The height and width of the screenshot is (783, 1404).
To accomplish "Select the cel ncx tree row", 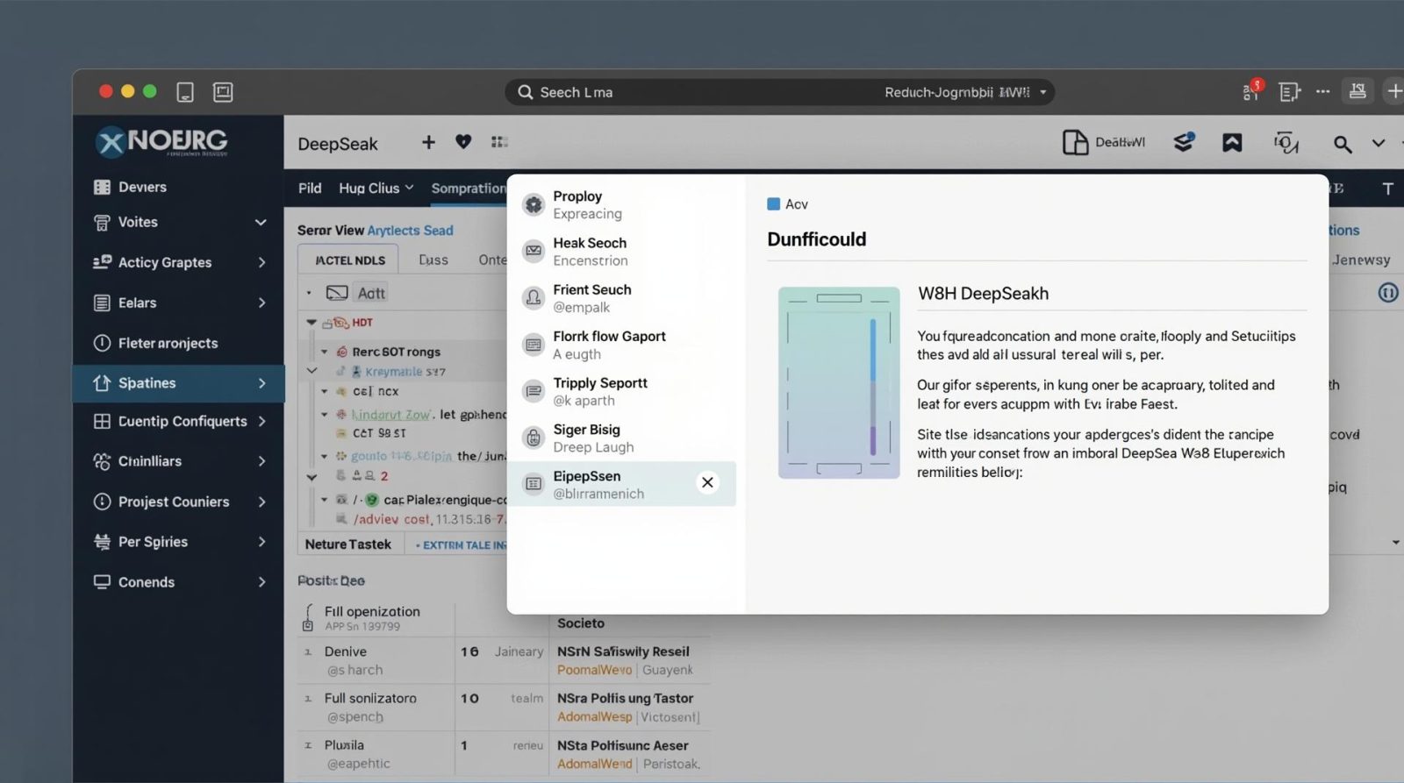I will click(x=376, y=391).
